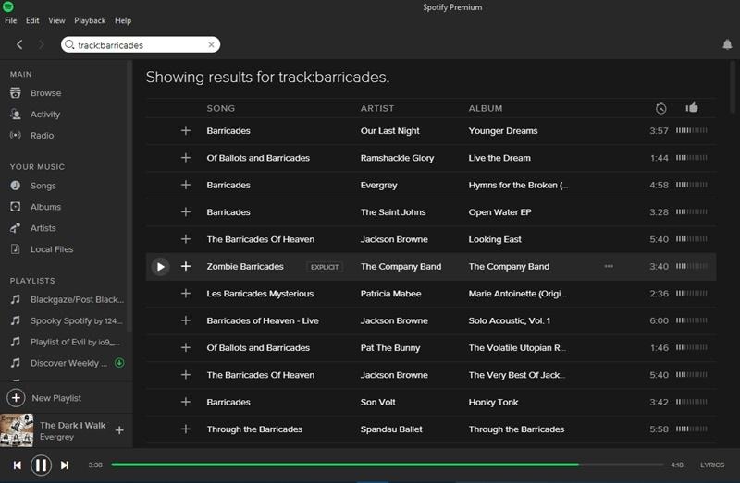
Task: Add Our Last Night's Barricades to library
Action: tap(186, 130)
